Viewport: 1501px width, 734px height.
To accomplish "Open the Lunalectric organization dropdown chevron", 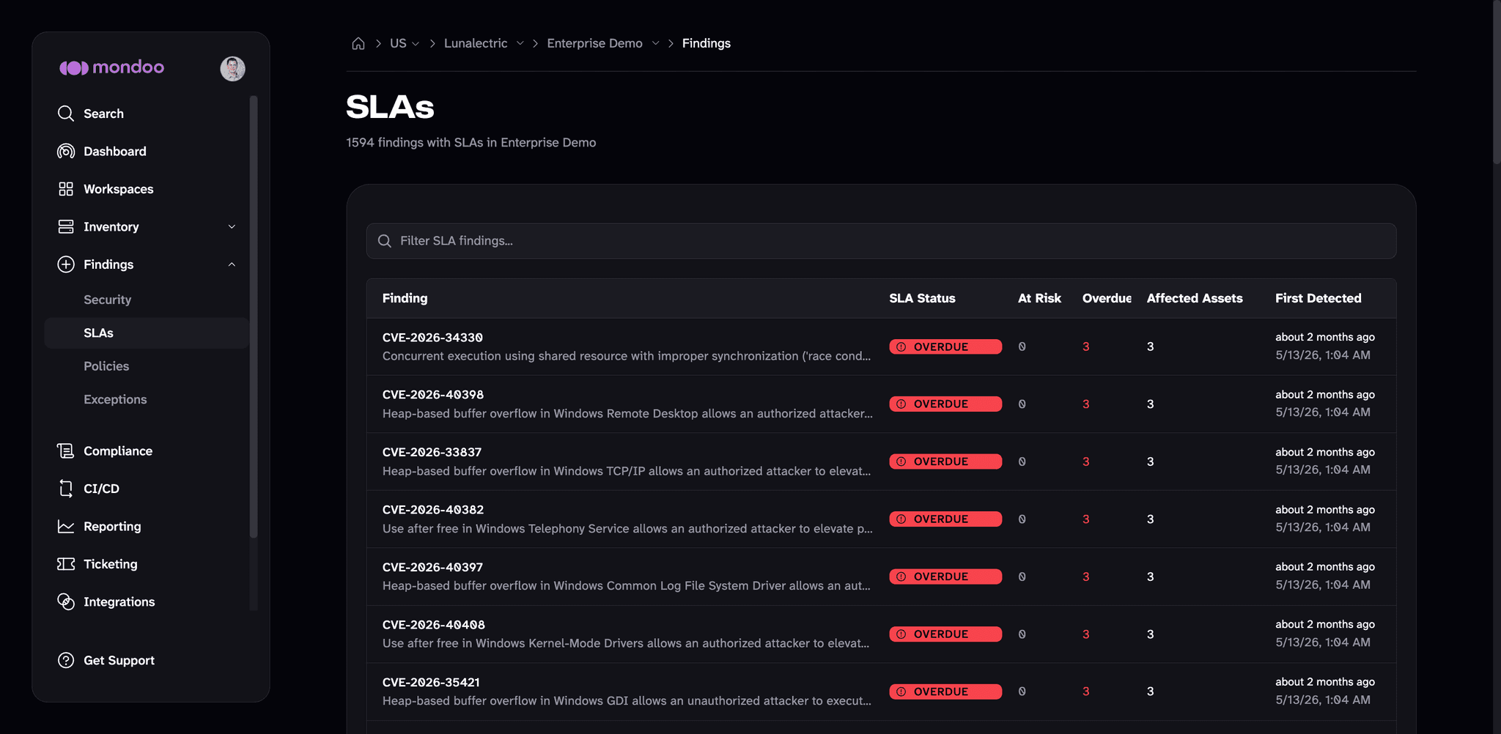I will click(x=520, y=43).
